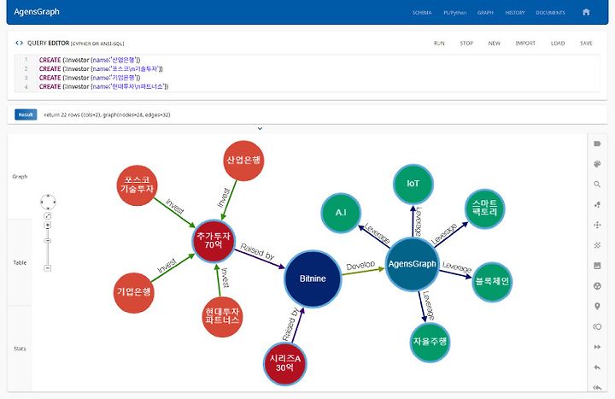Click the blue Result button
615x399 pixels.
pos(26,114)
